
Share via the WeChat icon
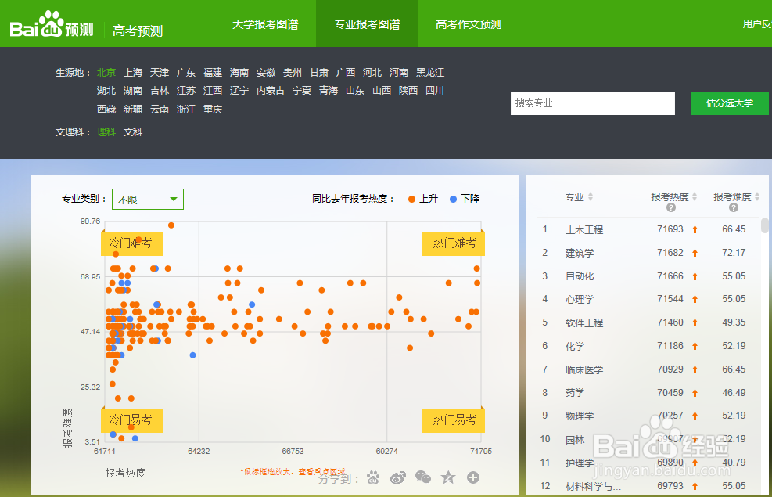[423, 476]
